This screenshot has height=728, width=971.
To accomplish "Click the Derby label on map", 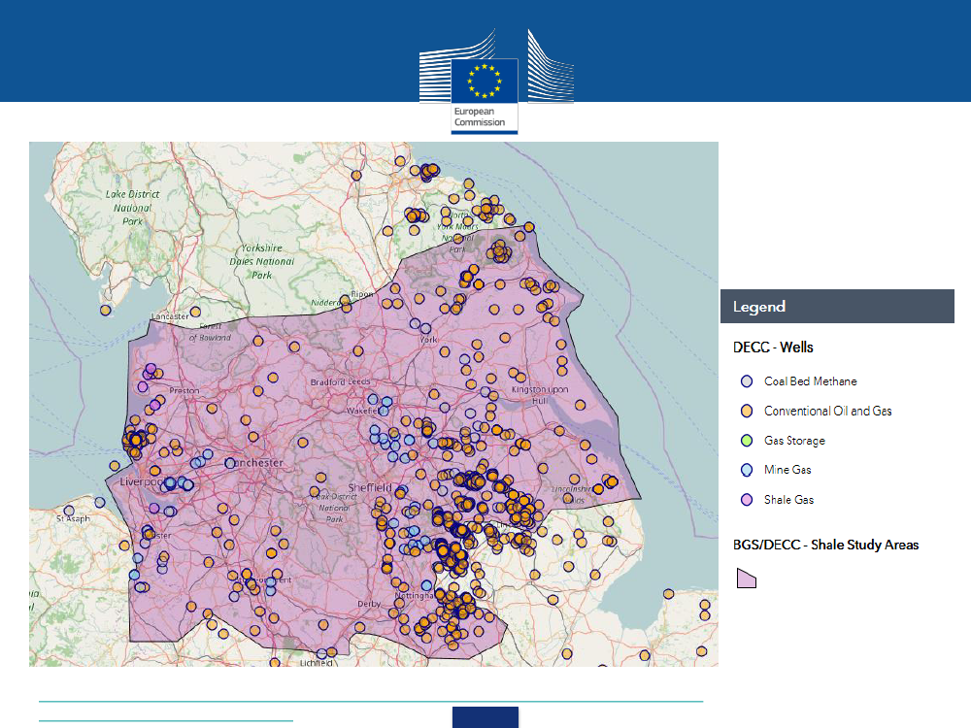I will [369, 604].
